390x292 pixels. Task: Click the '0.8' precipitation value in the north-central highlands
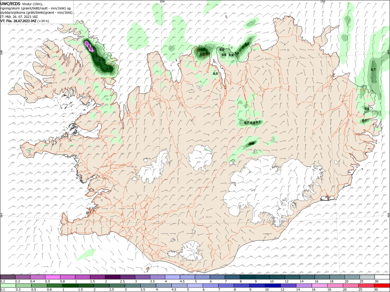(253, 123)
